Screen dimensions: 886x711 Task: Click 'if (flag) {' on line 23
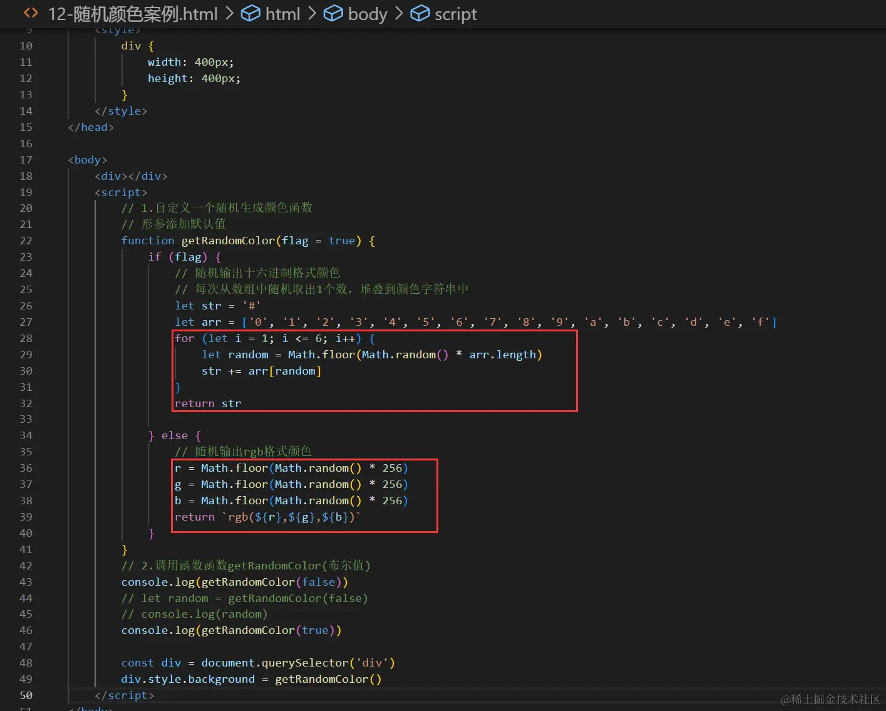185,257
